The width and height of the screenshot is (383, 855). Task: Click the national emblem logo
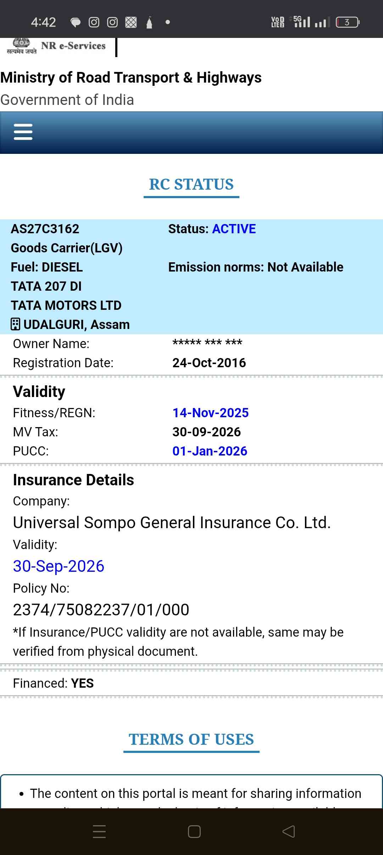[x=21, y=46]
